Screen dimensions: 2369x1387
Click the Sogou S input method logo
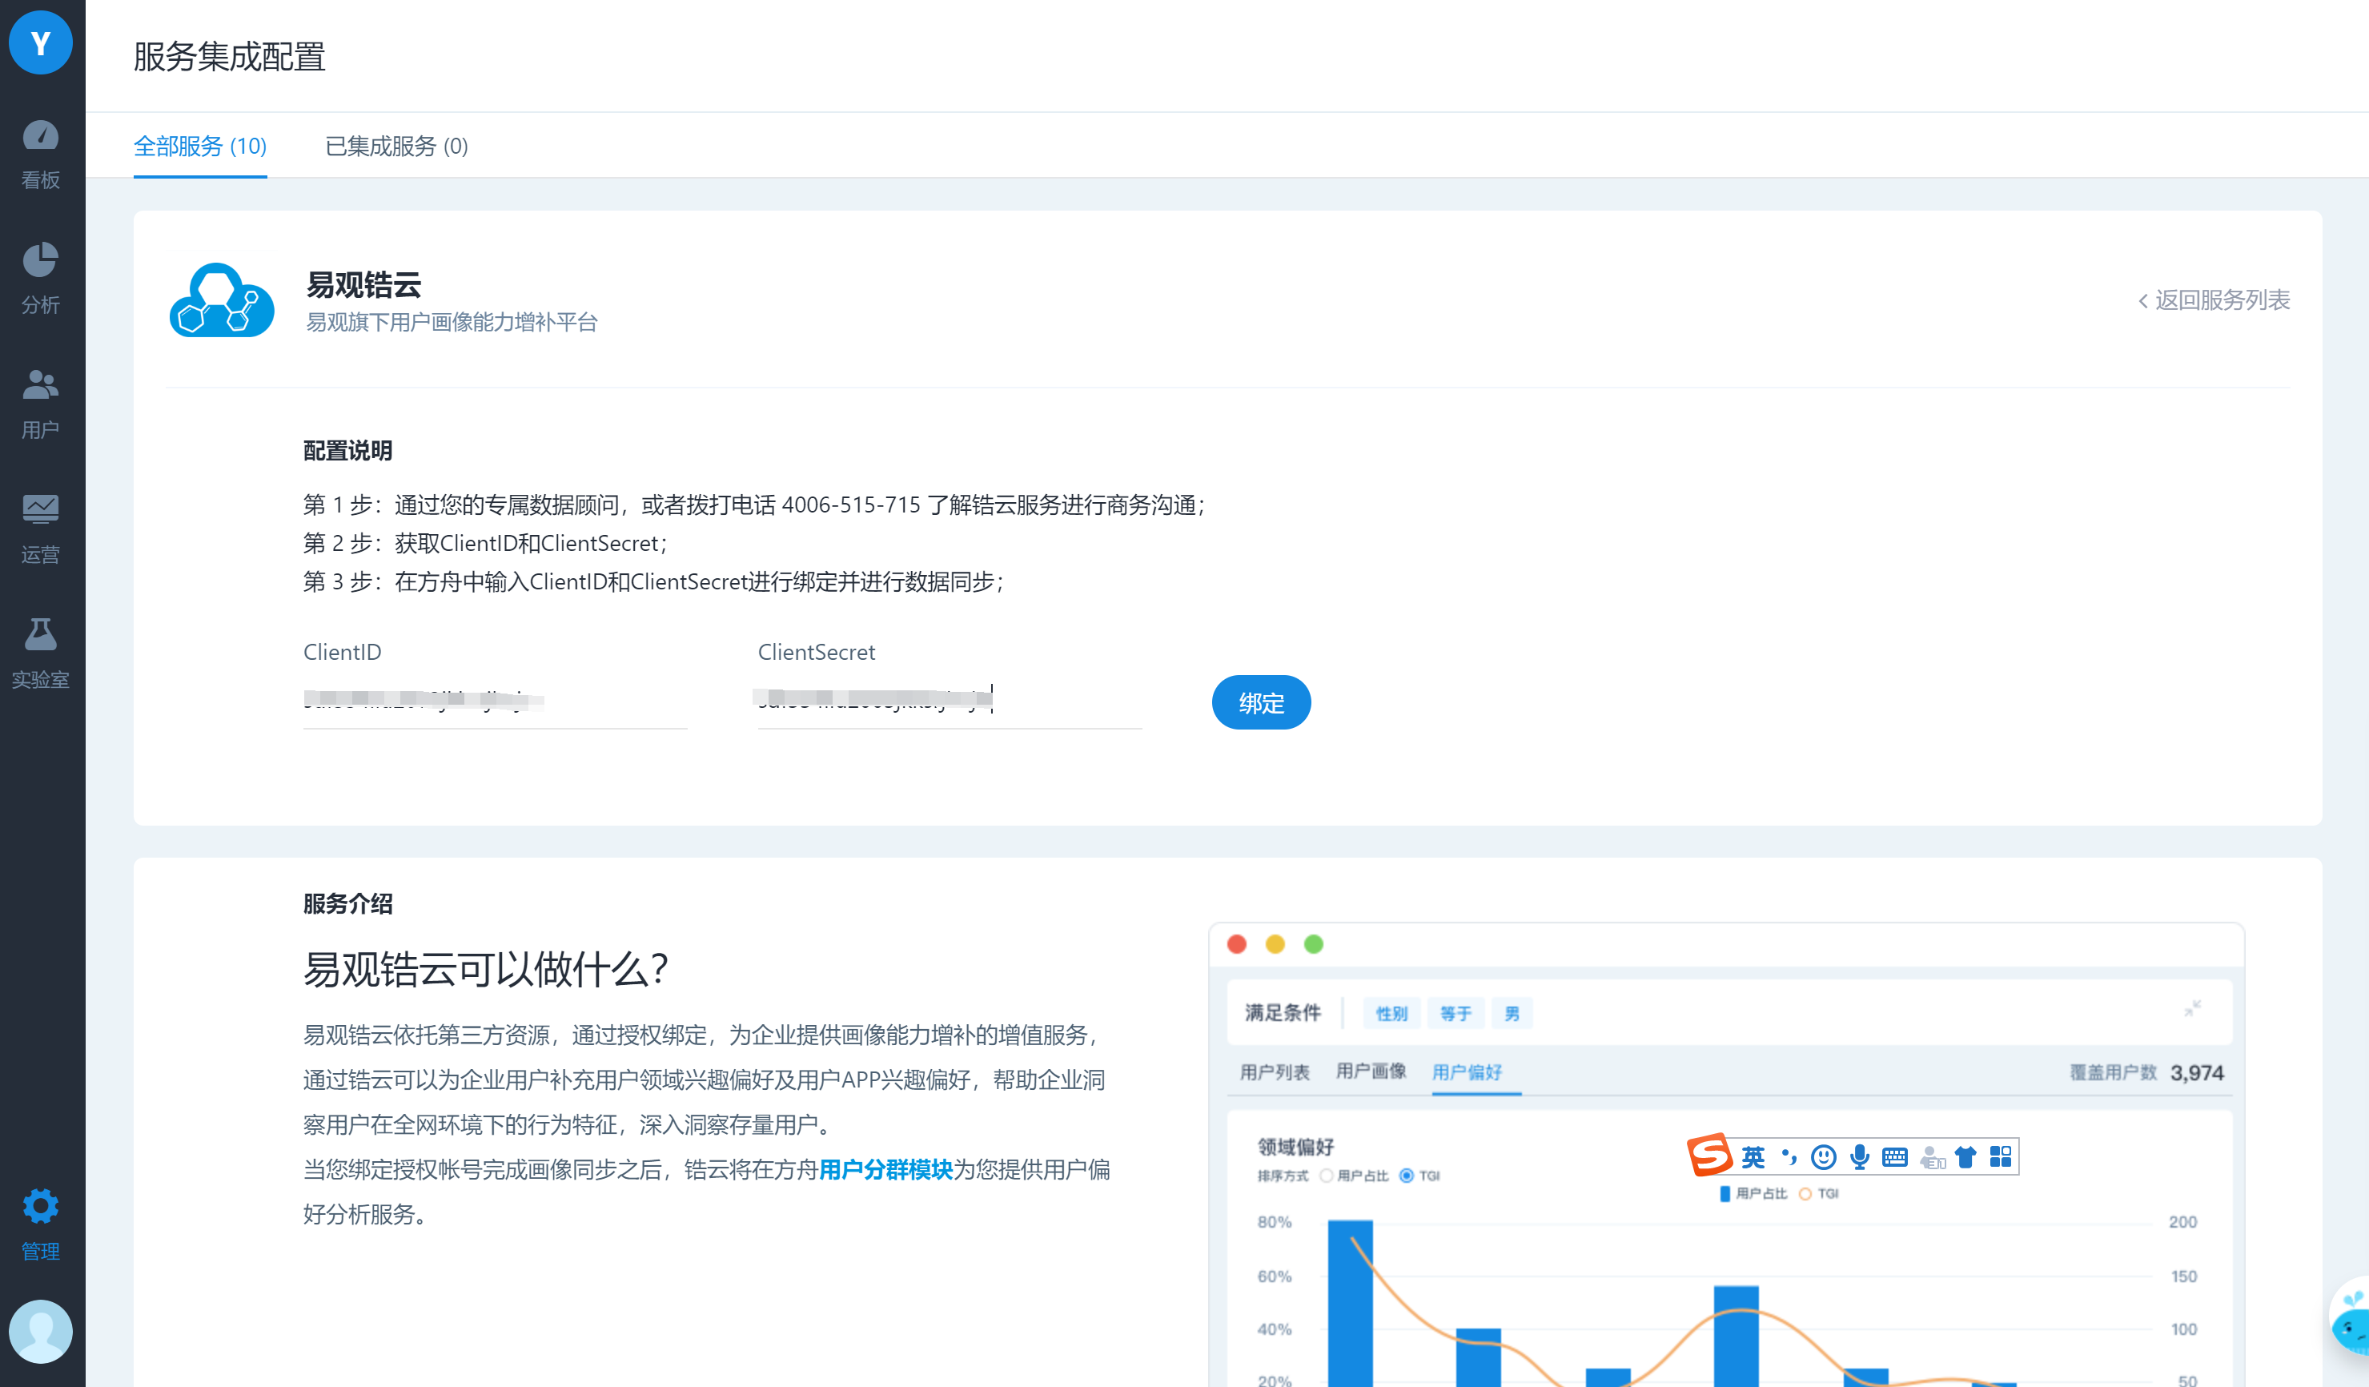[x=1709, y=1155]
